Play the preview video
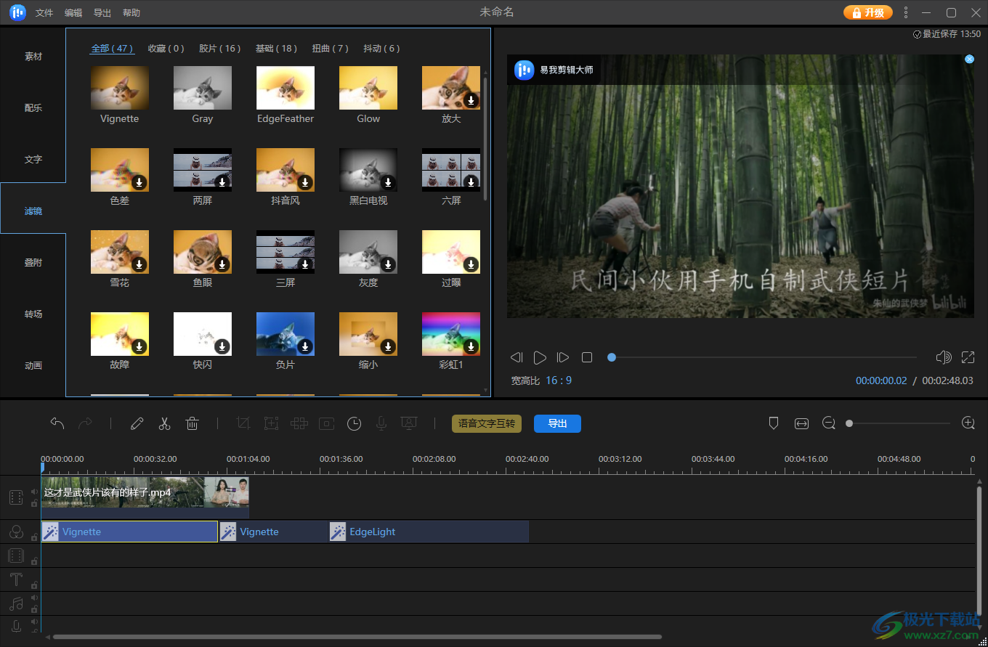This screenshot has height=647, width=988. (x=540, y=357)
